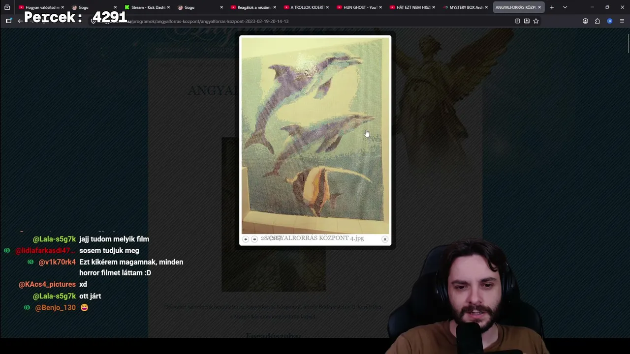This screenshot has height=354, width=630.
Task: Click the @Benjo_130 chat username
Action: (55, 308)
